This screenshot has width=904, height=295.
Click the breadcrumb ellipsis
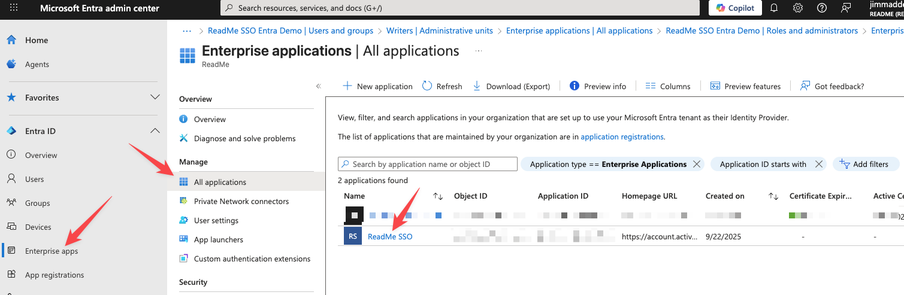click(188, 31)
